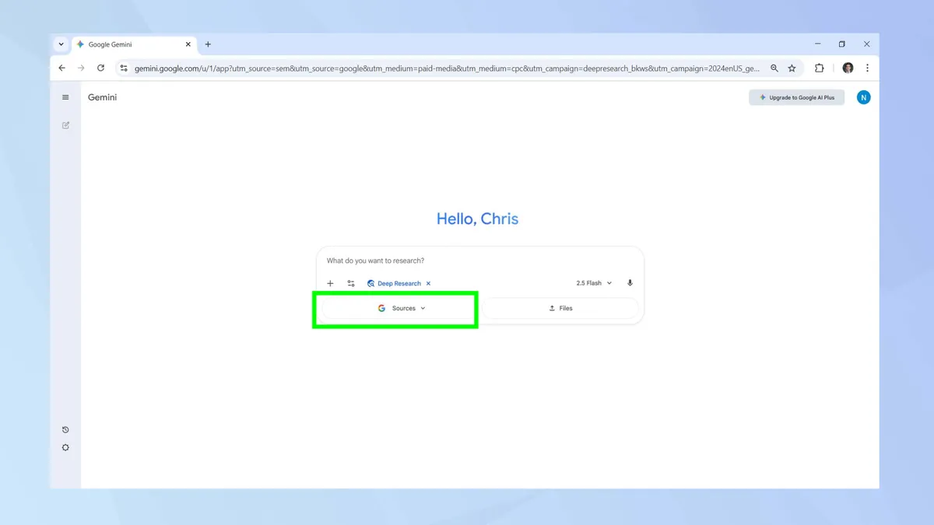This screenshot has width=934, height=525.
Task: Expand the sidebar with the menu icon
Action: (x=65, y=96)
